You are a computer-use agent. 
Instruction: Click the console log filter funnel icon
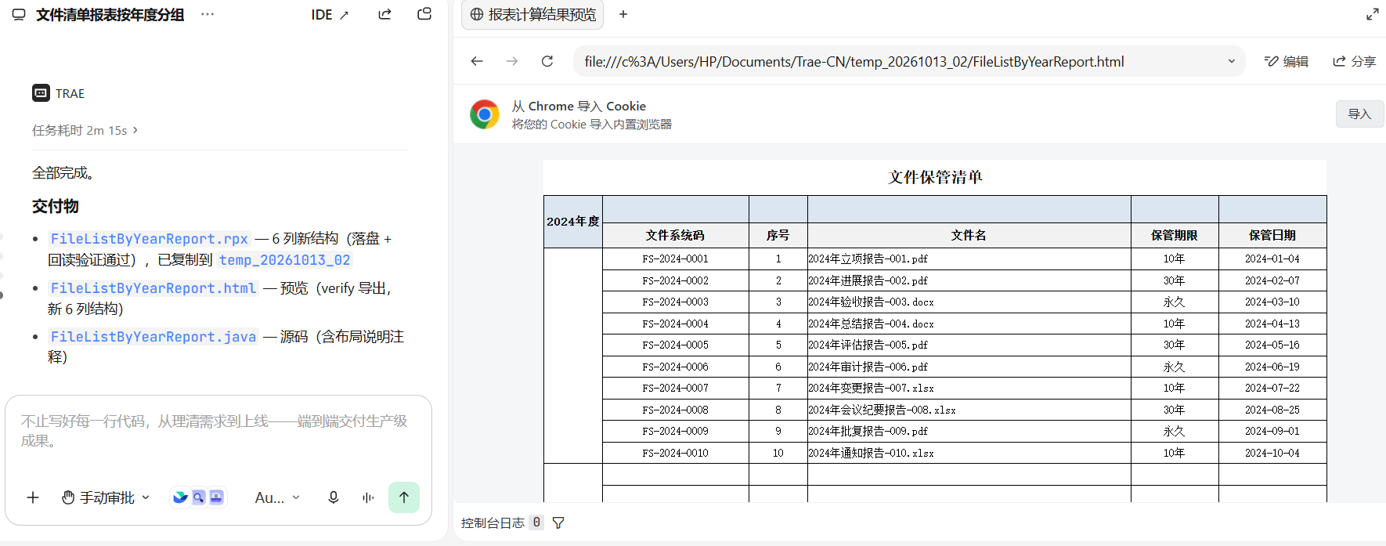coord(558,523)
